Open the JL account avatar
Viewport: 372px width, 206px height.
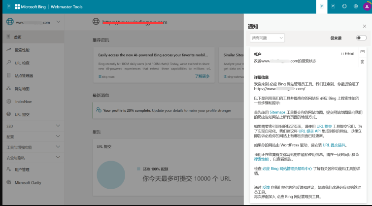pos(367,6)
